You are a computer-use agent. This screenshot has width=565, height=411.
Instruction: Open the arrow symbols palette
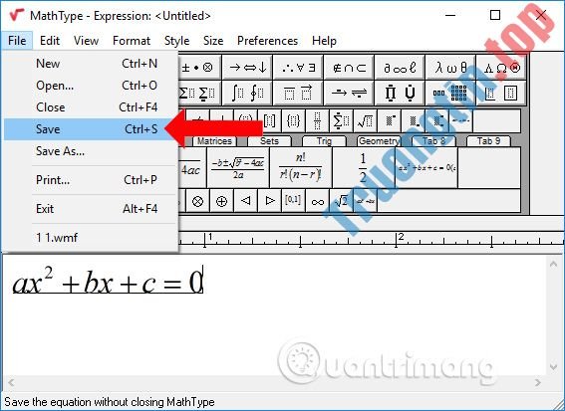point(247,68)
